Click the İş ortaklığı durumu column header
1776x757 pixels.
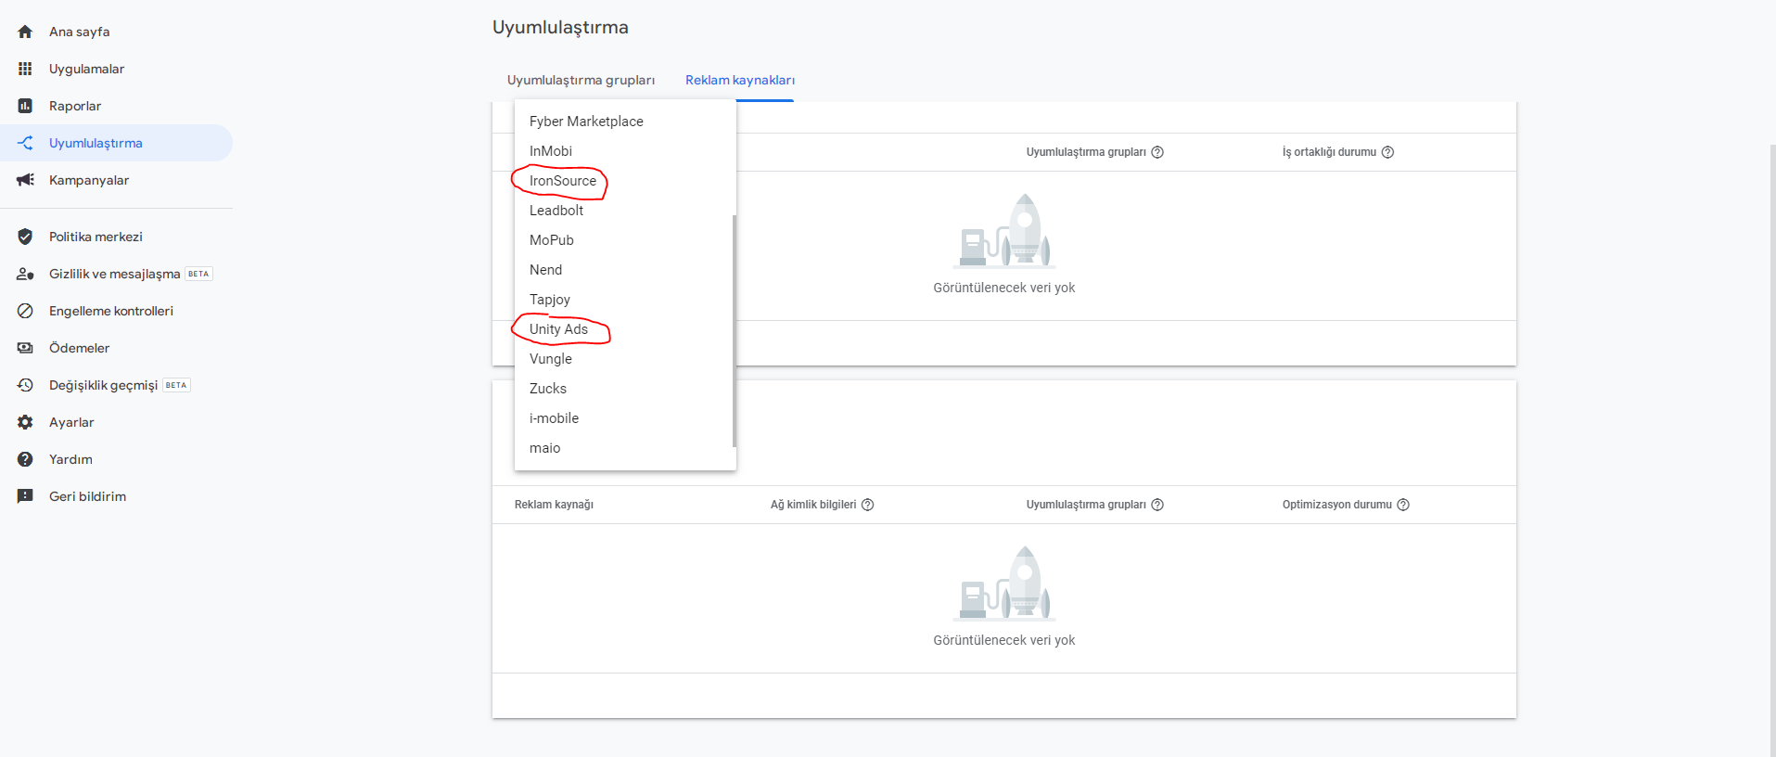click(x=1329, y=152)
